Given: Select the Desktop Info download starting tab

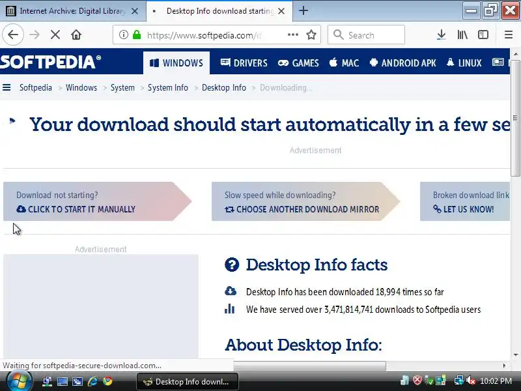Looking at the screenshot, I should (x=219, y=11).
